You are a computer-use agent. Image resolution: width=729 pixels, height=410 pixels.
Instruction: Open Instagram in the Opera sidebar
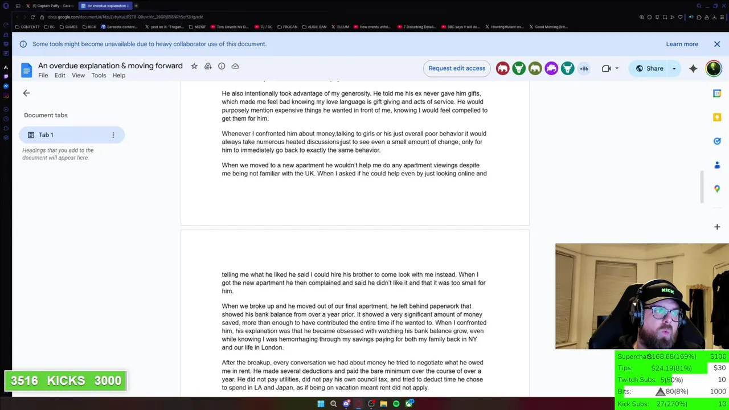[x=6, y=96]
